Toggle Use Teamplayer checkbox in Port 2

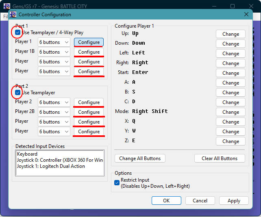(x=17, y=93)
